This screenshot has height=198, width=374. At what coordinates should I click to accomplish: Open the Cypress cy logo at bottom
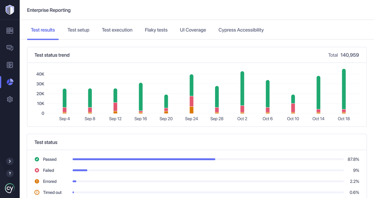10,188
